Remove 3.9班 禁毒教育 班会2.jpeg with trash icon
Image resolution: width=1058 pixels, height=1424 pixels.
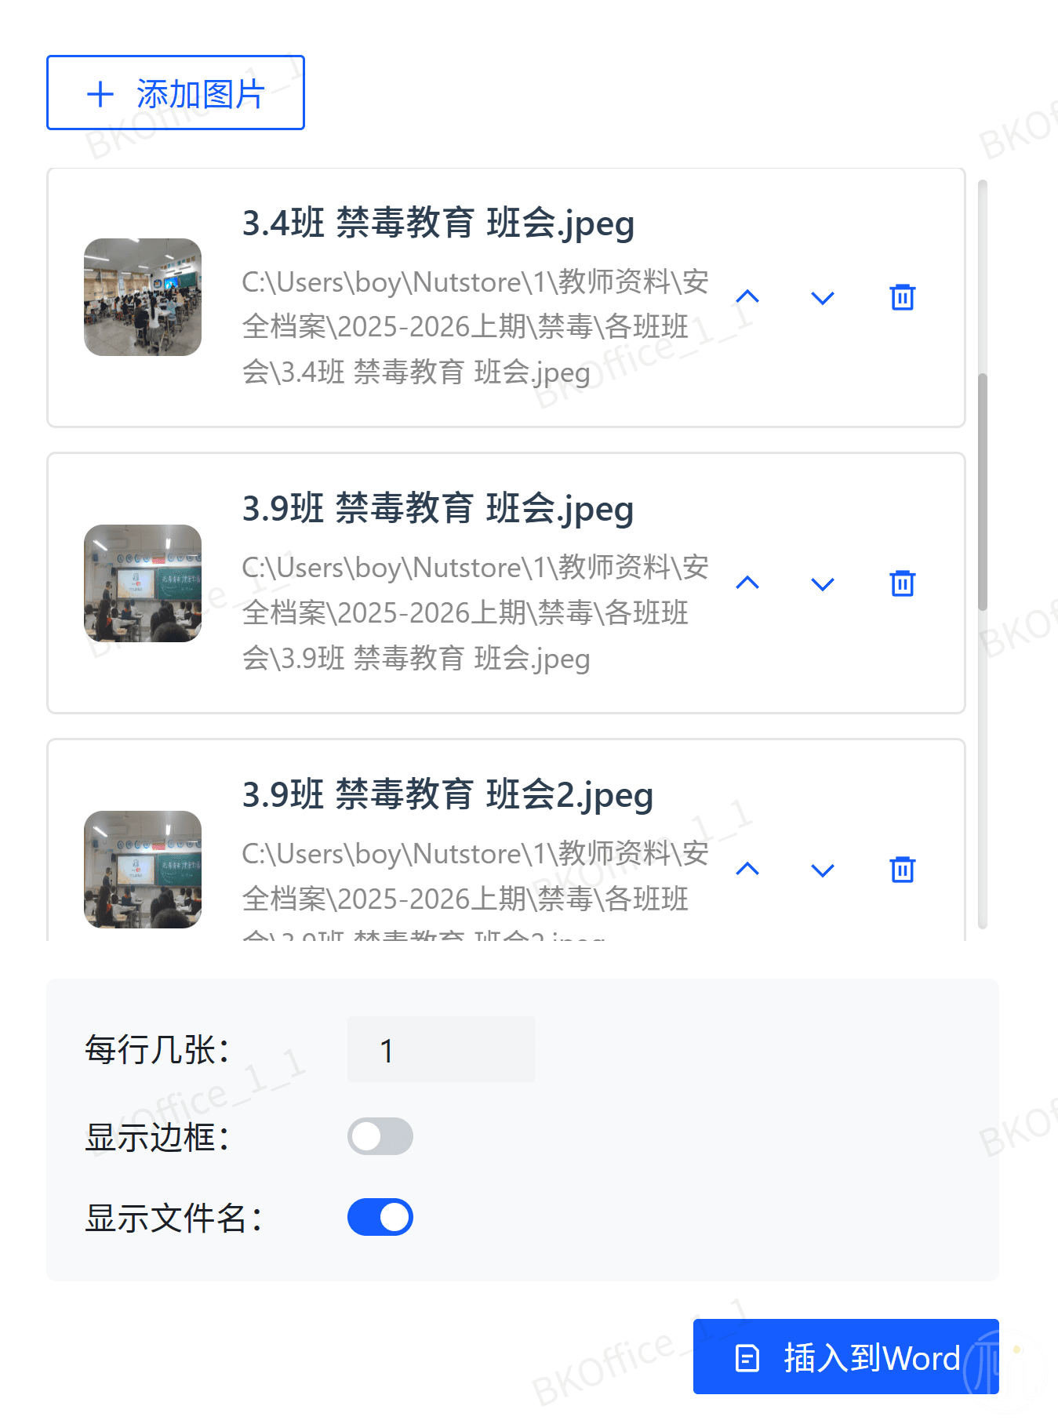(902, 870)
